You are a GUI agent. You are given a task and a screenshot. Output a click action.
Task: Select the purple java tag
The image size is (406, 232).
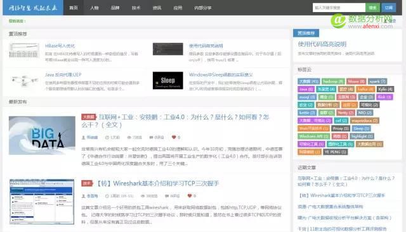[x=306, y=89]
